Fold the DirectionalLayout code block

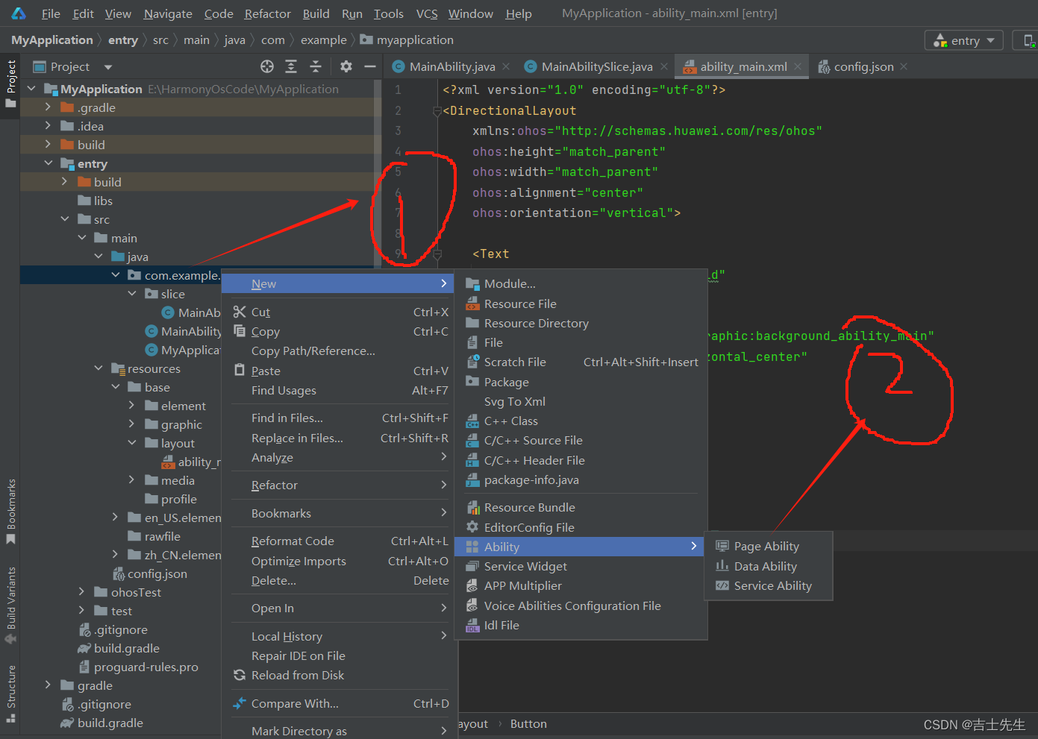click(437, 111)
